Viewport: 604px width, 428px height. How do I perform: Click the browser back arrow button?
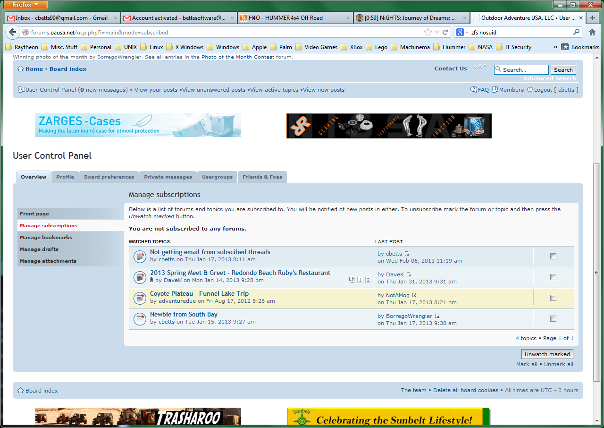point(12,33)
